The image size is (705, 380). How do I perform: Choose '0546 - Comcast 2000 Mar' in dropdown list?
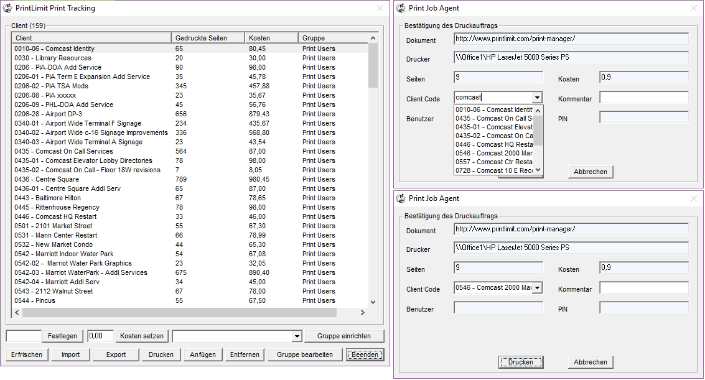[493, 153]
